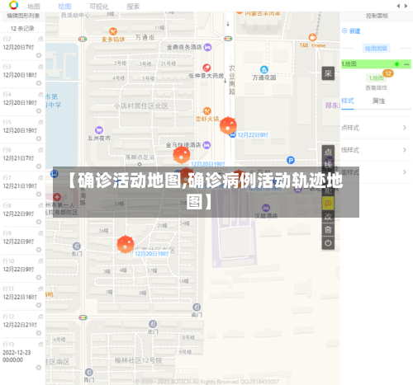Select record 12月20日7时 in list

click(18, 48)
